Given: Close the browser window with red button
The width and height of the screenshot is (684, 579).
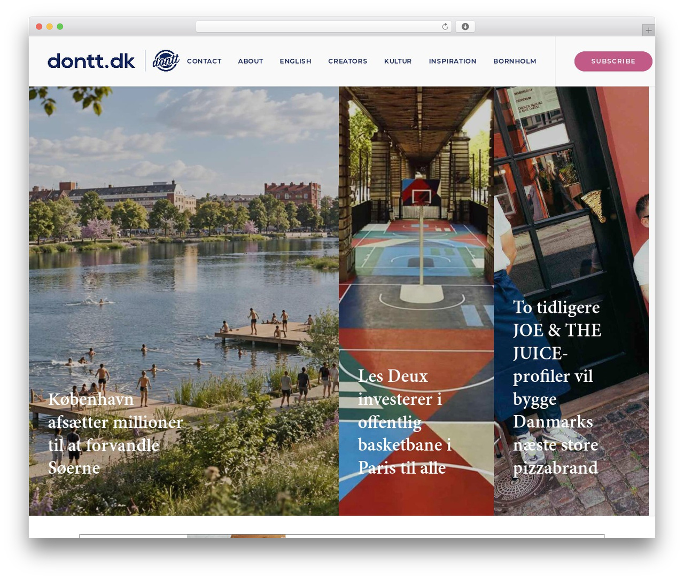Looking at the screenshot, I should pyautogui.click(x=39, y=27).
